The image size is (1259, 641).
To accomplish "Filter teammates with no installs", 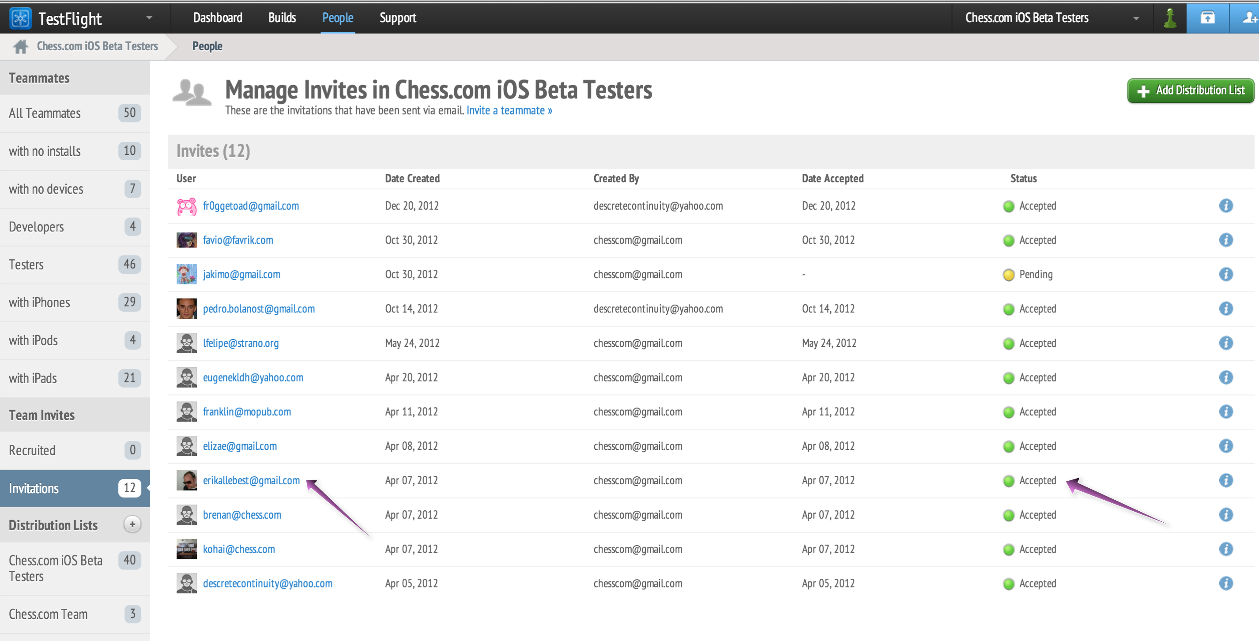I will pyautogui.click(x=75, y=151).
